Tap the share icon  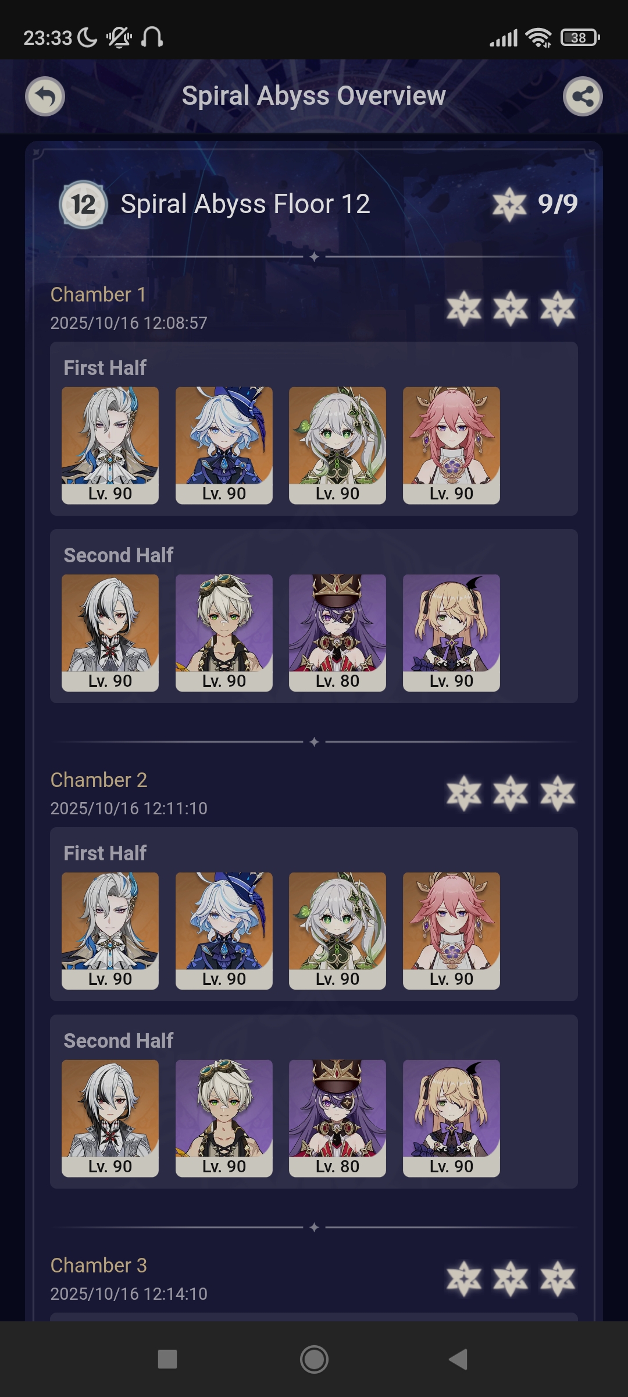click(583, 96)
